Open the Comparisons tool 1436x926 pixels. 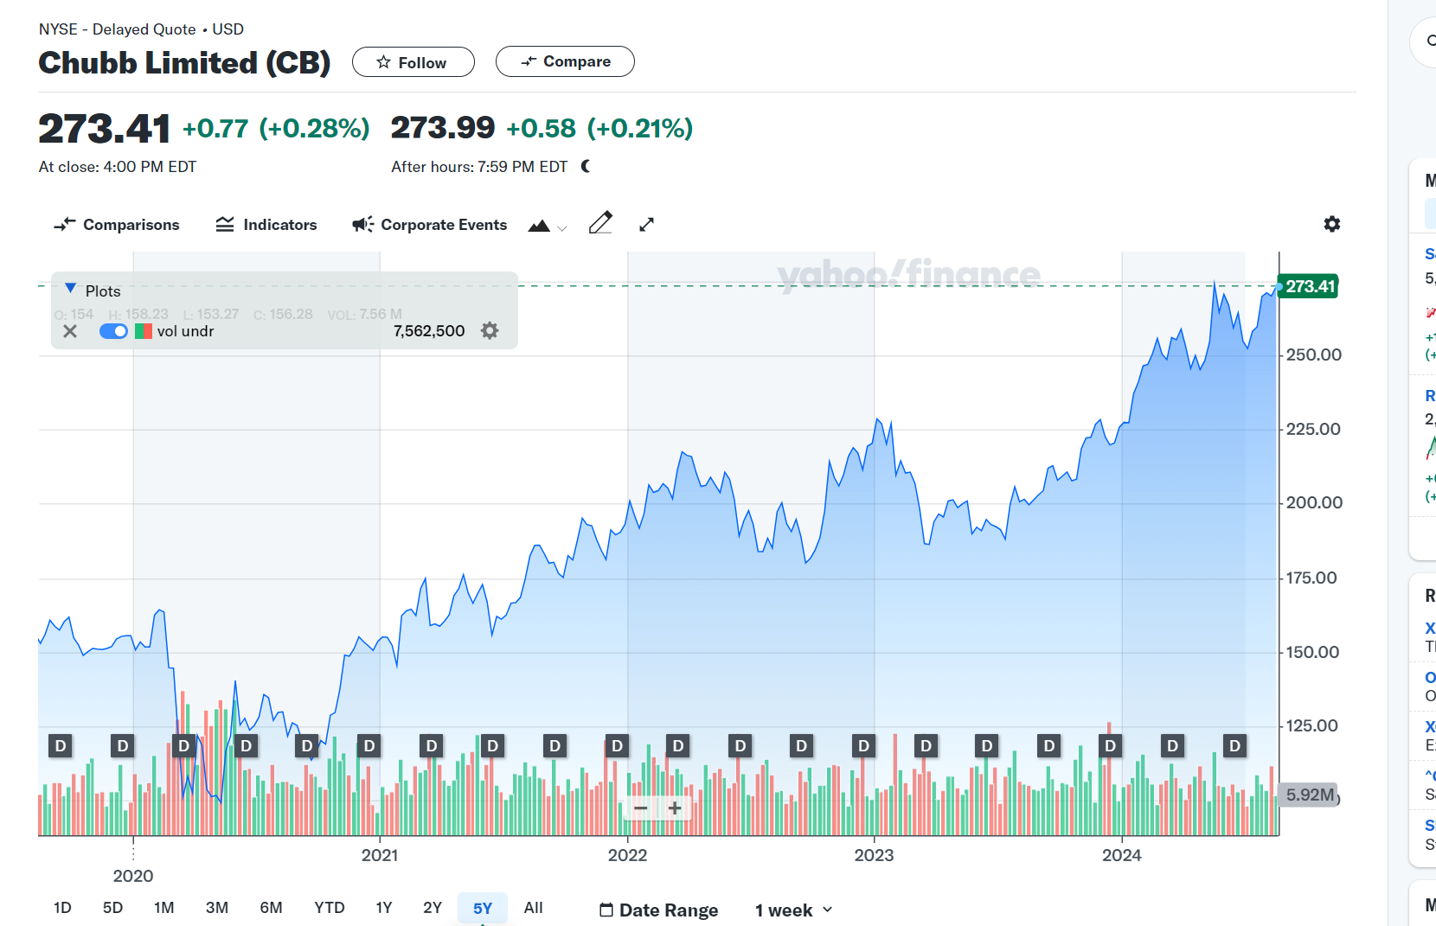117,225
